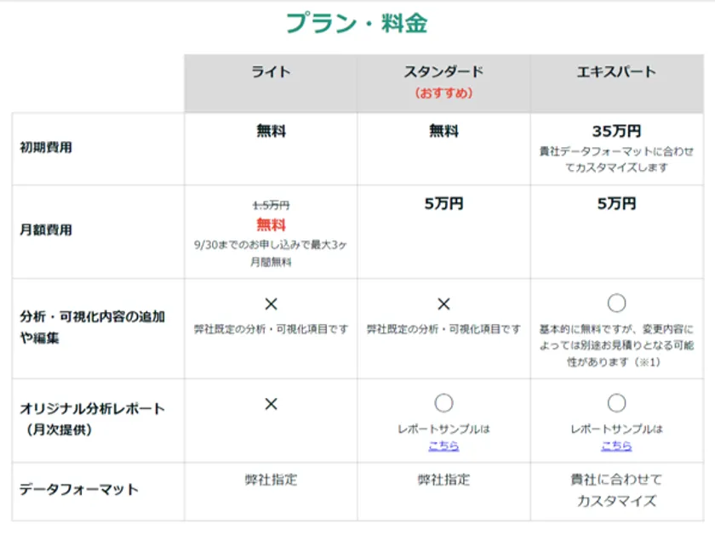
Task: Click the × mark in Light plan's analysis-editing row
Action: (271, 304)
